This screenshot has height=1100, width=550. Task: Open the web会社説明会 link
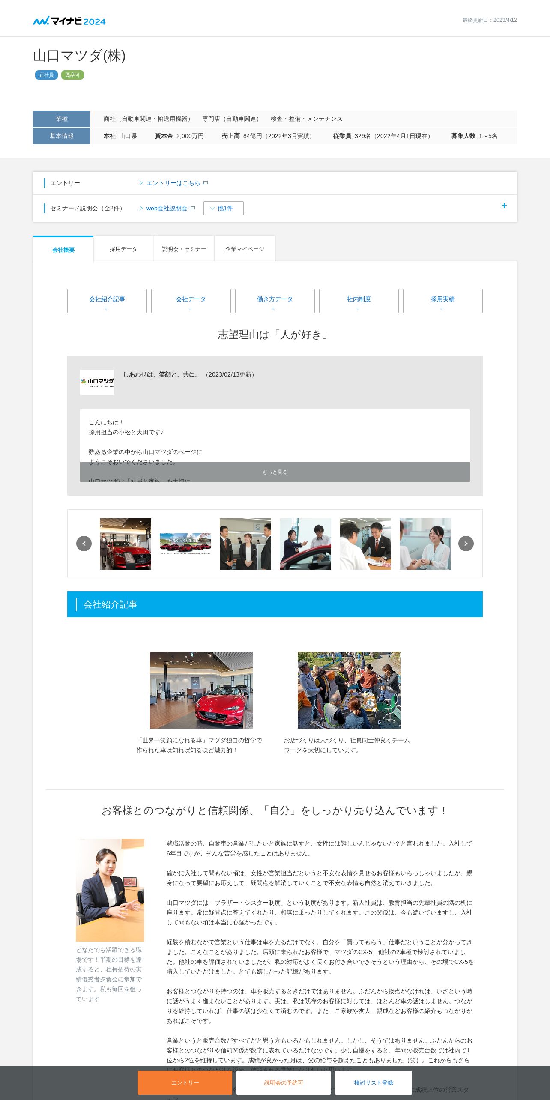[167, 208]
